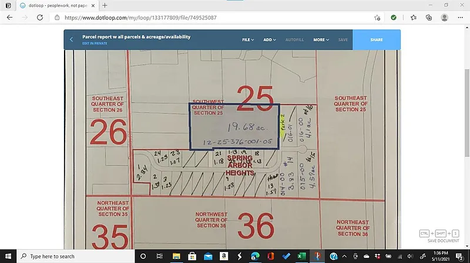Image resolution: width=470 pixels, height=263 pixels.
Task: Add page to favorites star-plus icon
Action: point(377,18)
